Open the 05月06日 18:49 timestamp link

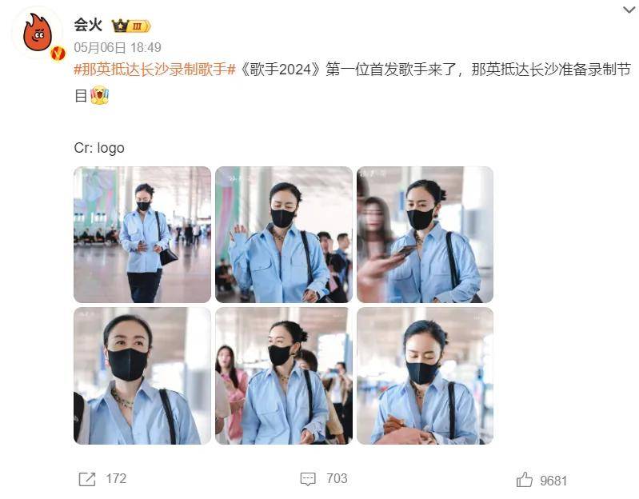pos(118,48)
